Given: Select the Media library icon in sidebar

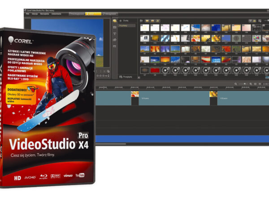Looking at the screenshot, I should (x=115, y=21).
